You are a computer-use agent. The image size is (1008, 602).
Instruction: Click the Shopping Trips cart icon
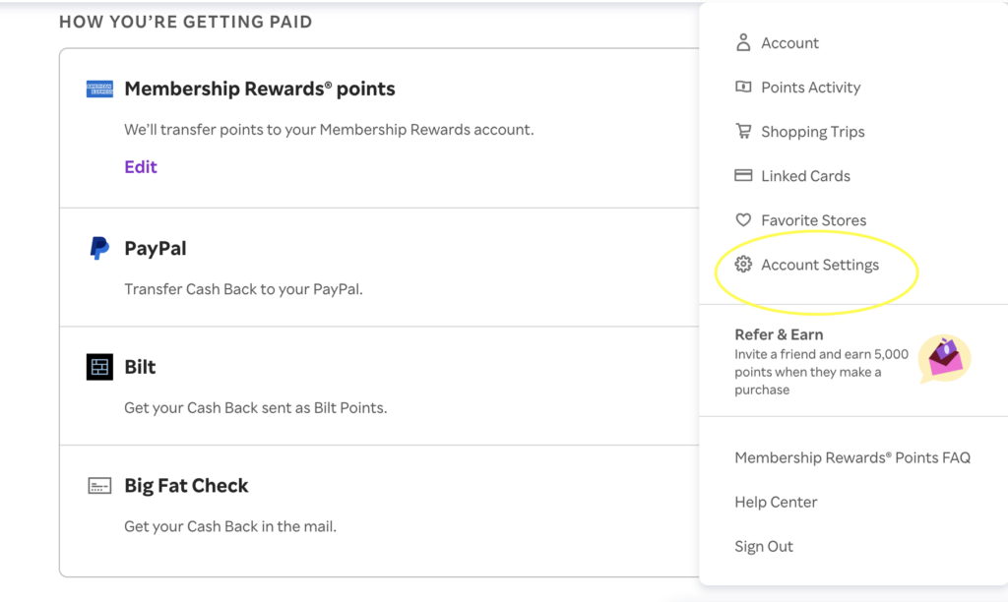743,131
